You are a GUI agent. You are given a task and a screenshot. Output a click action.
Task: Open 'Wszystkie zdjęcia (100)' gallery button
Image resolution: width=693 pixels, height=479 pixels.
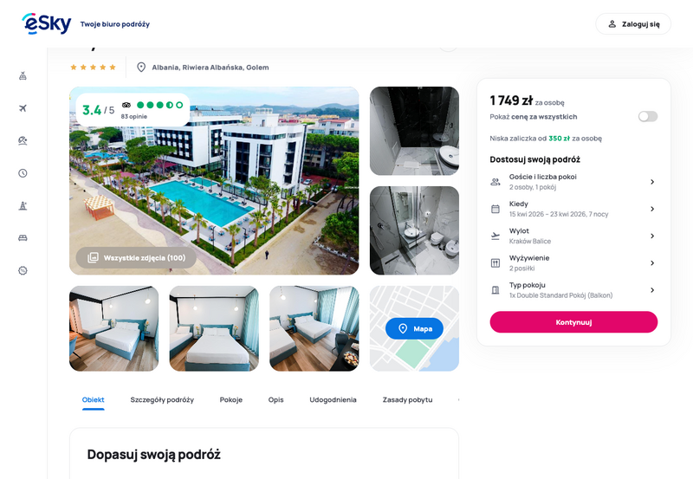[136, 257]
